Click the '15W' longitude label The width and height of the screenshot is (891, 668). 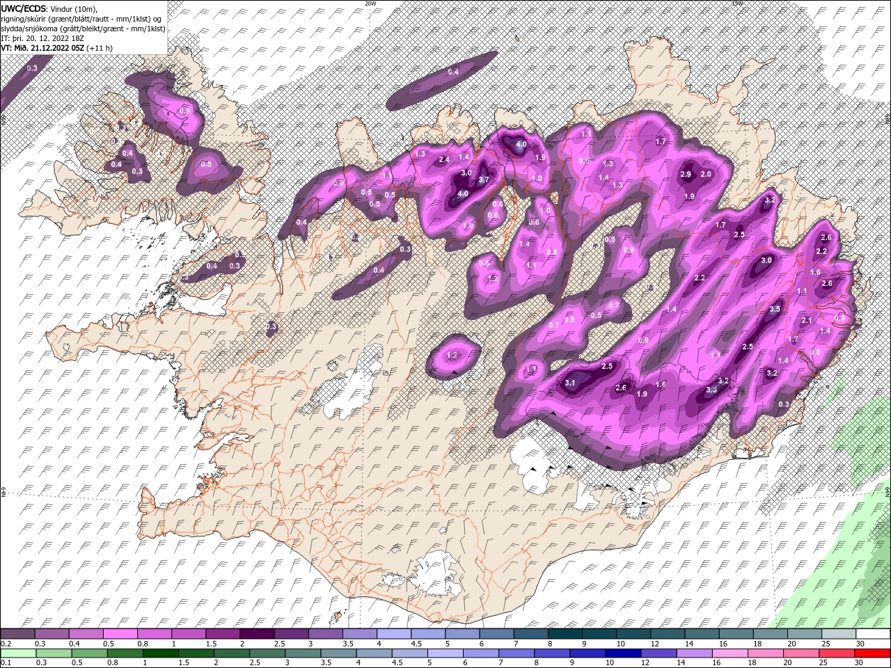tap(737, 3)
